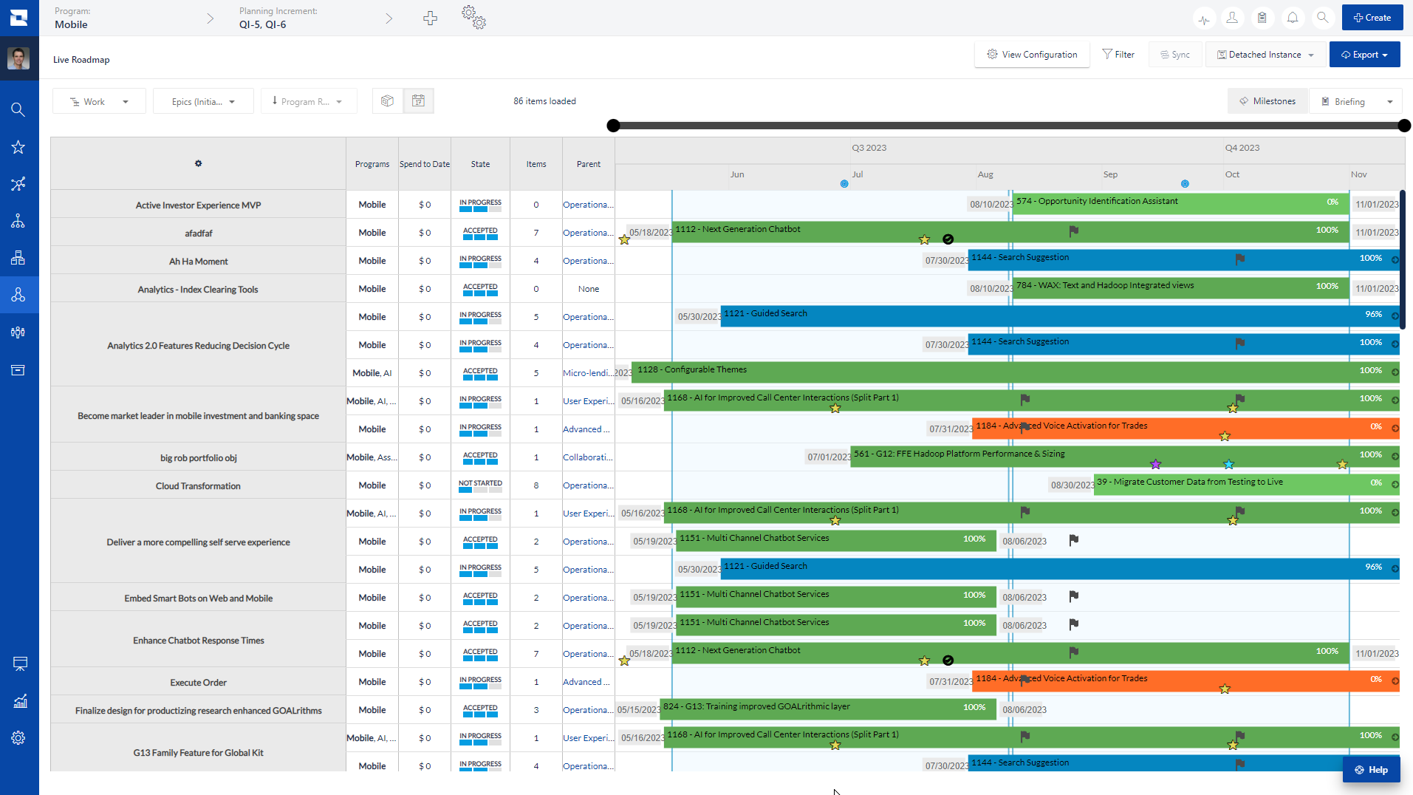Screen dimensions: 1413x795
Task: Open the chart analytics icon in the sidebar
Action: [18, 700]
